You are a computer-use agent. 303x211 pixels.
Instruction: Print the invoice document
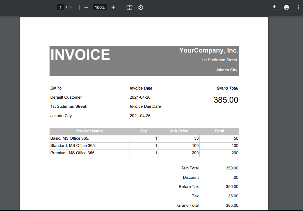[x=286, y=7]
